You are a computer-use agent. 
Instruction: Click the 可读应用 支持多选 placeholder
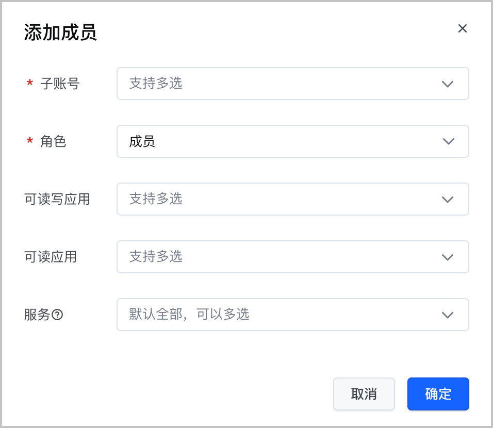coord(156,257)
